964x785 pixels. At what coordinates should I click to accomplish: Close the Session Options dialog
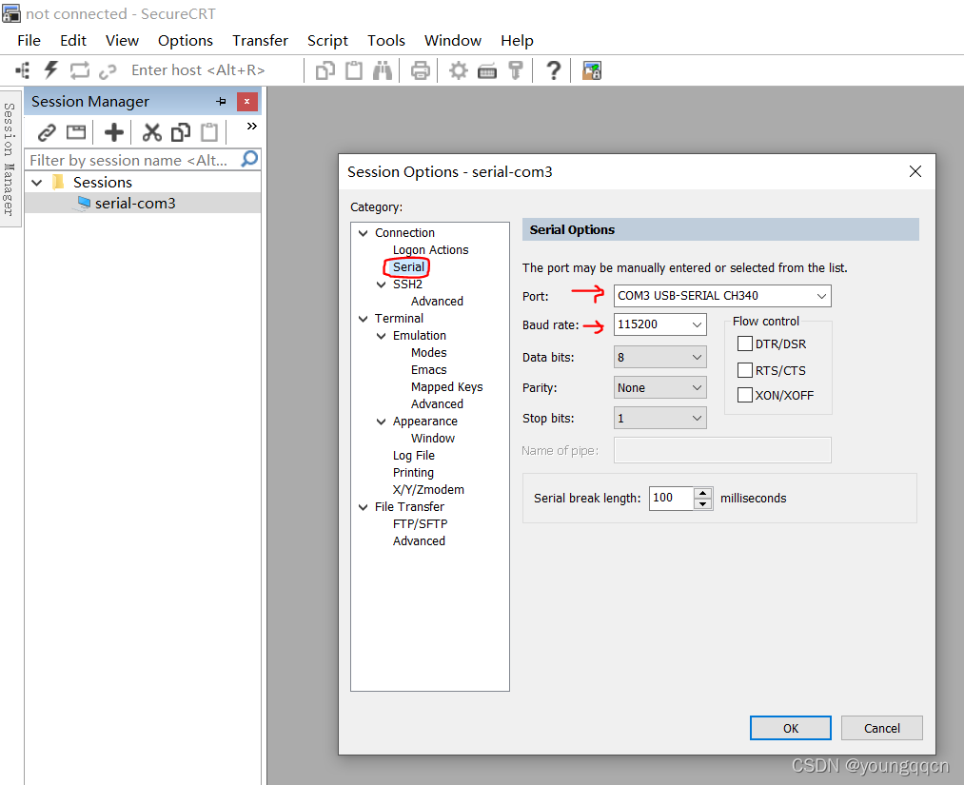tap(915, 171)
